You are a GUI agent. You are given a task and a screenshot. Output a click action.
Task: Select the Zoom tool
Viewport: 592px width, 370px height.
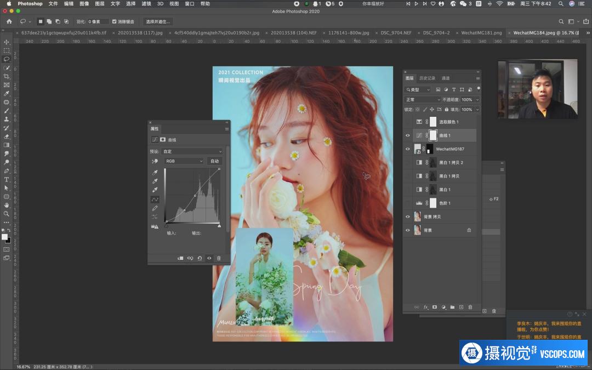(7, 214)
